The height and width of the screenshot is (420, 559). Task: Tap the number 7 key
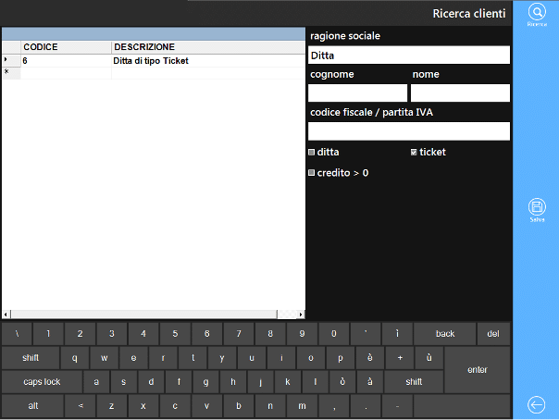click(x=239, y=333)
